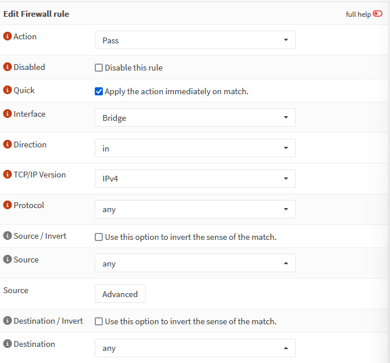The image size is (390, 363).
Task: Click the info icon beside Destination
Action: (x=8, y=344)
